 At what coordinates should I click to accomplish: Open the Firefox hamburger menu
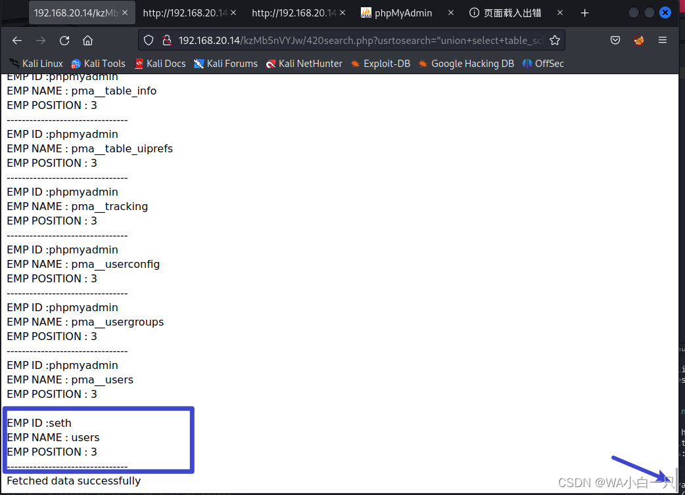(x=663, y=40)
